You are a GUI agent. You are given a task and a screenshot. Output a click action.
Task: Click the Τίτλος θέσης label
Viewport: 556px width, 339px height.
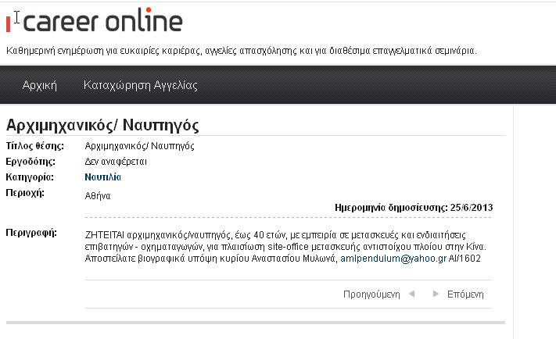31,146
